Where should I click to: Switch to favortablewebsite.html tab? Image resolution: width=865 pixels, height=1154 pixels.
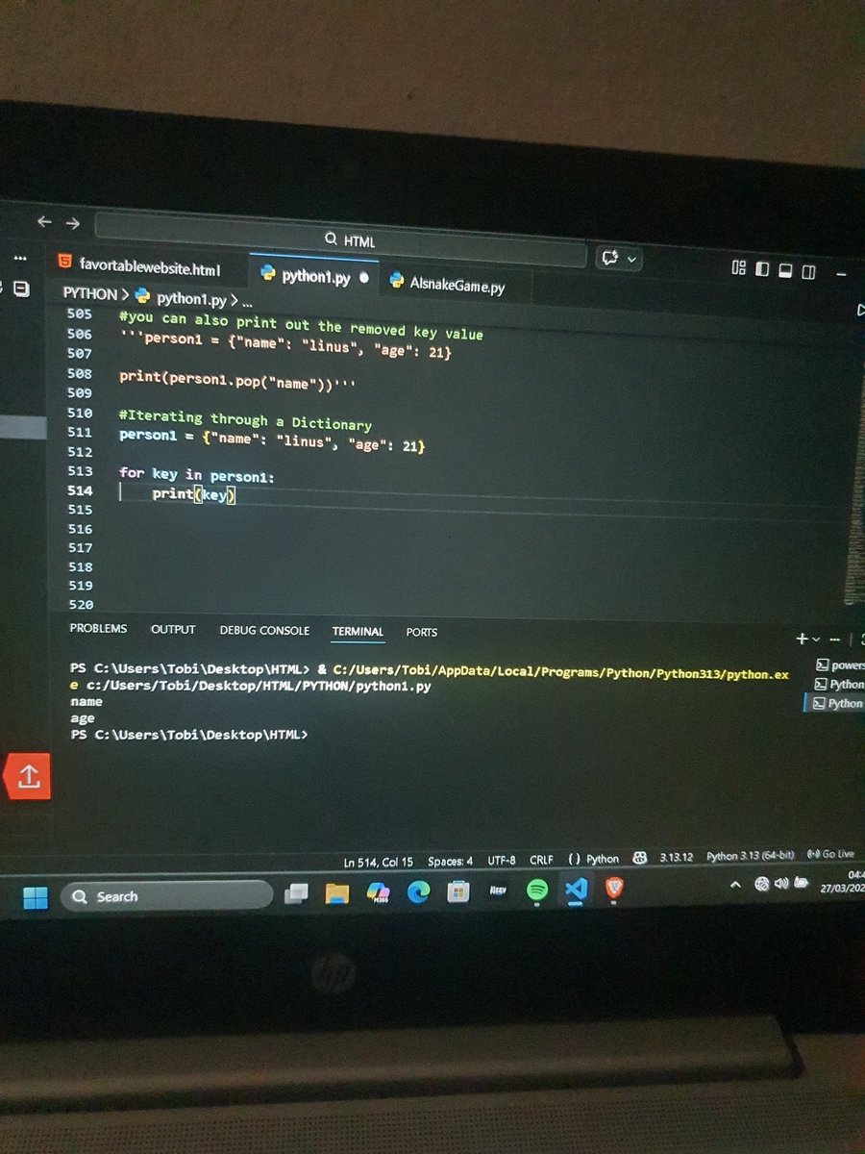click(141, 264)
